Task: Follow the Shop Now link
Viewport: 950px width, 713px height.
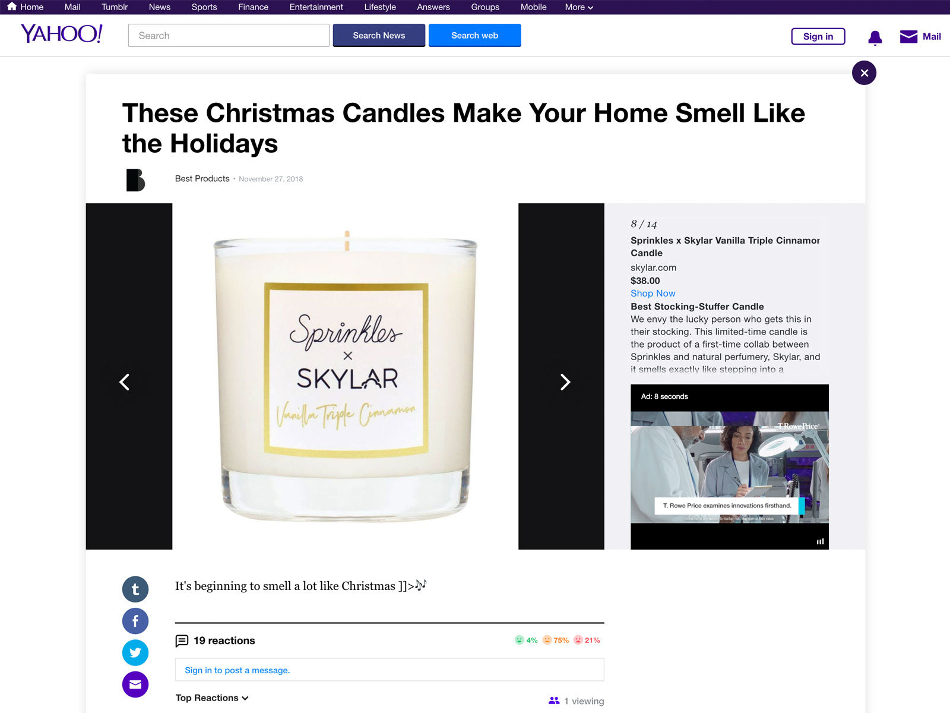Action: 653,293
